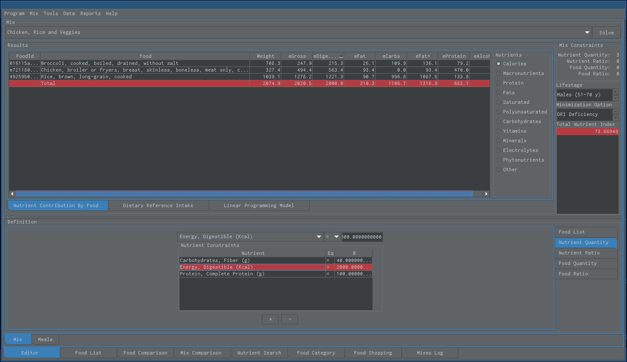Switch to the Mixes Log tab
Viewport: 627px width, 362px height.
pyautogui.click(x=430, y=353)
